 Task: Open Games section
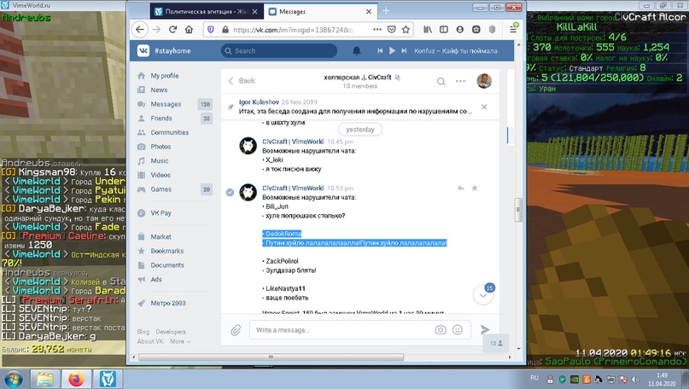161,189
